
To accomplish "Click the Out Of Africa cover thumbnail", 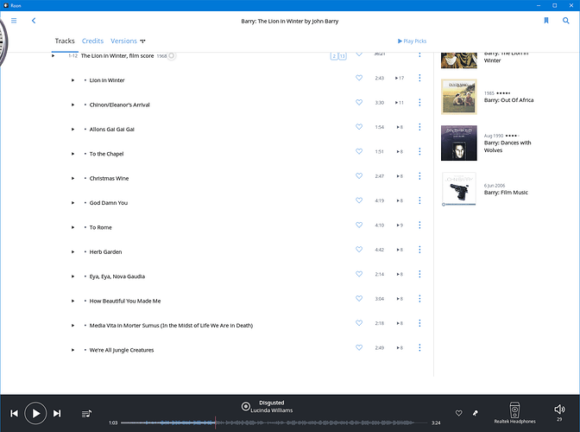I will click(458, 97).
